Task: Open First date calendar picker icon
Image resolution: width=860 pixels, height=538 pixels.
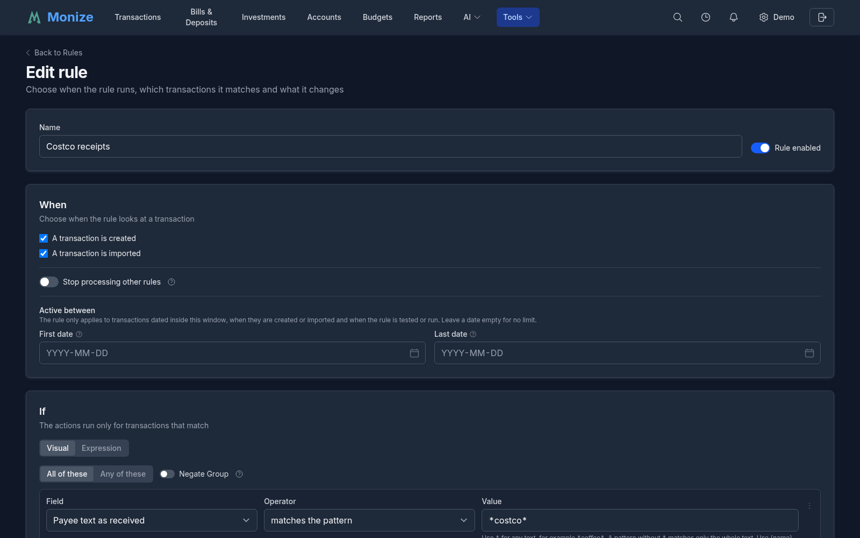Action: pos(414,353)
